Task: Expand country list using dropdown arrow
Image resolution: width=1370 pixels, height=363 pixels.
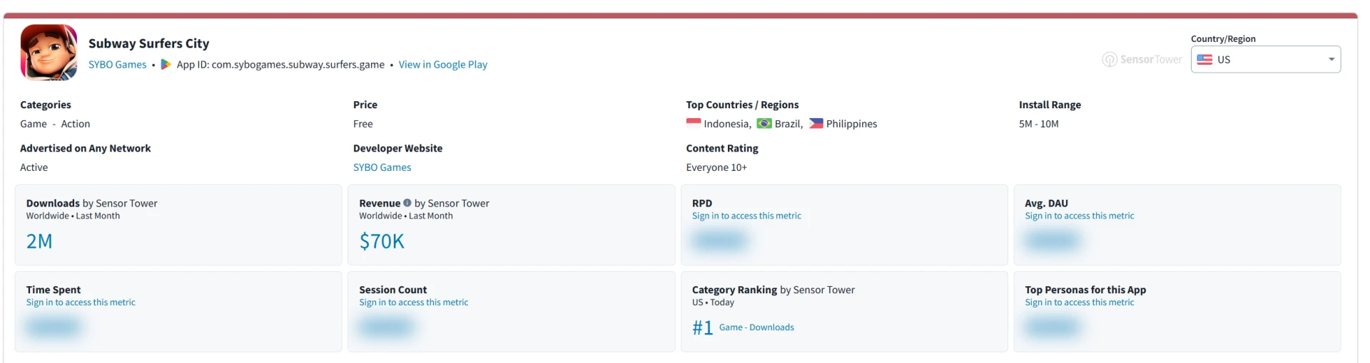Action: pyautogui.click(x=1331, y=60)
